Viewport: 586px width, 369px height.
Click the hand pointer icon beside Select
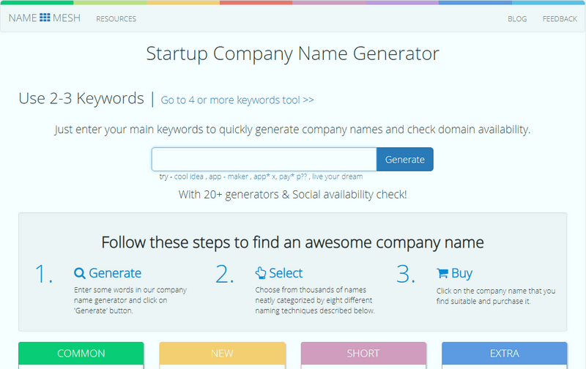tap(261, 273)
